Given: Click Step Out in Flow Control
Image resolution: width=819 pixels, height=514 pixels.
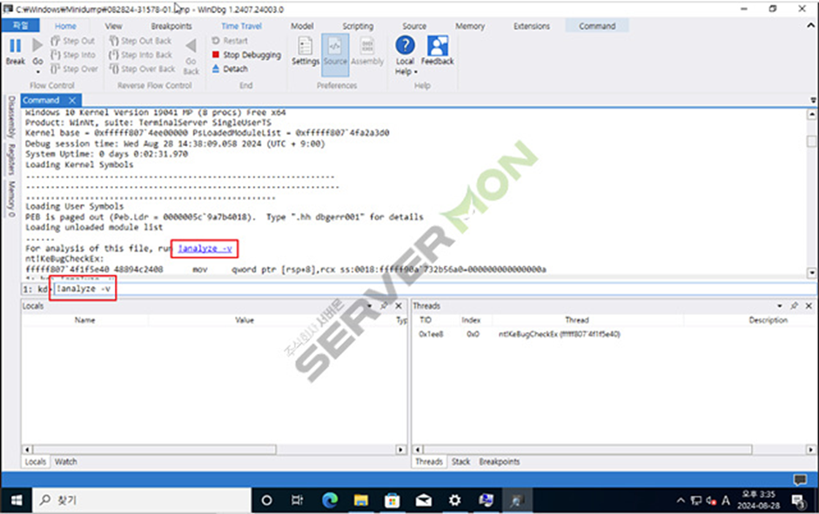Looking at the screenshot, I should point(72,41).
